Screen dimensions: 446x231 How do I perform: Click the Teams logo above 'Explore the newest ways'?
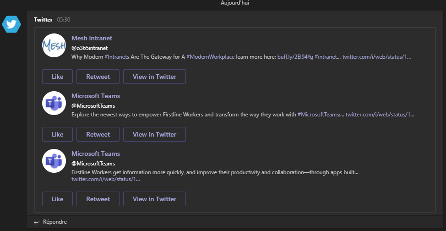54,103
